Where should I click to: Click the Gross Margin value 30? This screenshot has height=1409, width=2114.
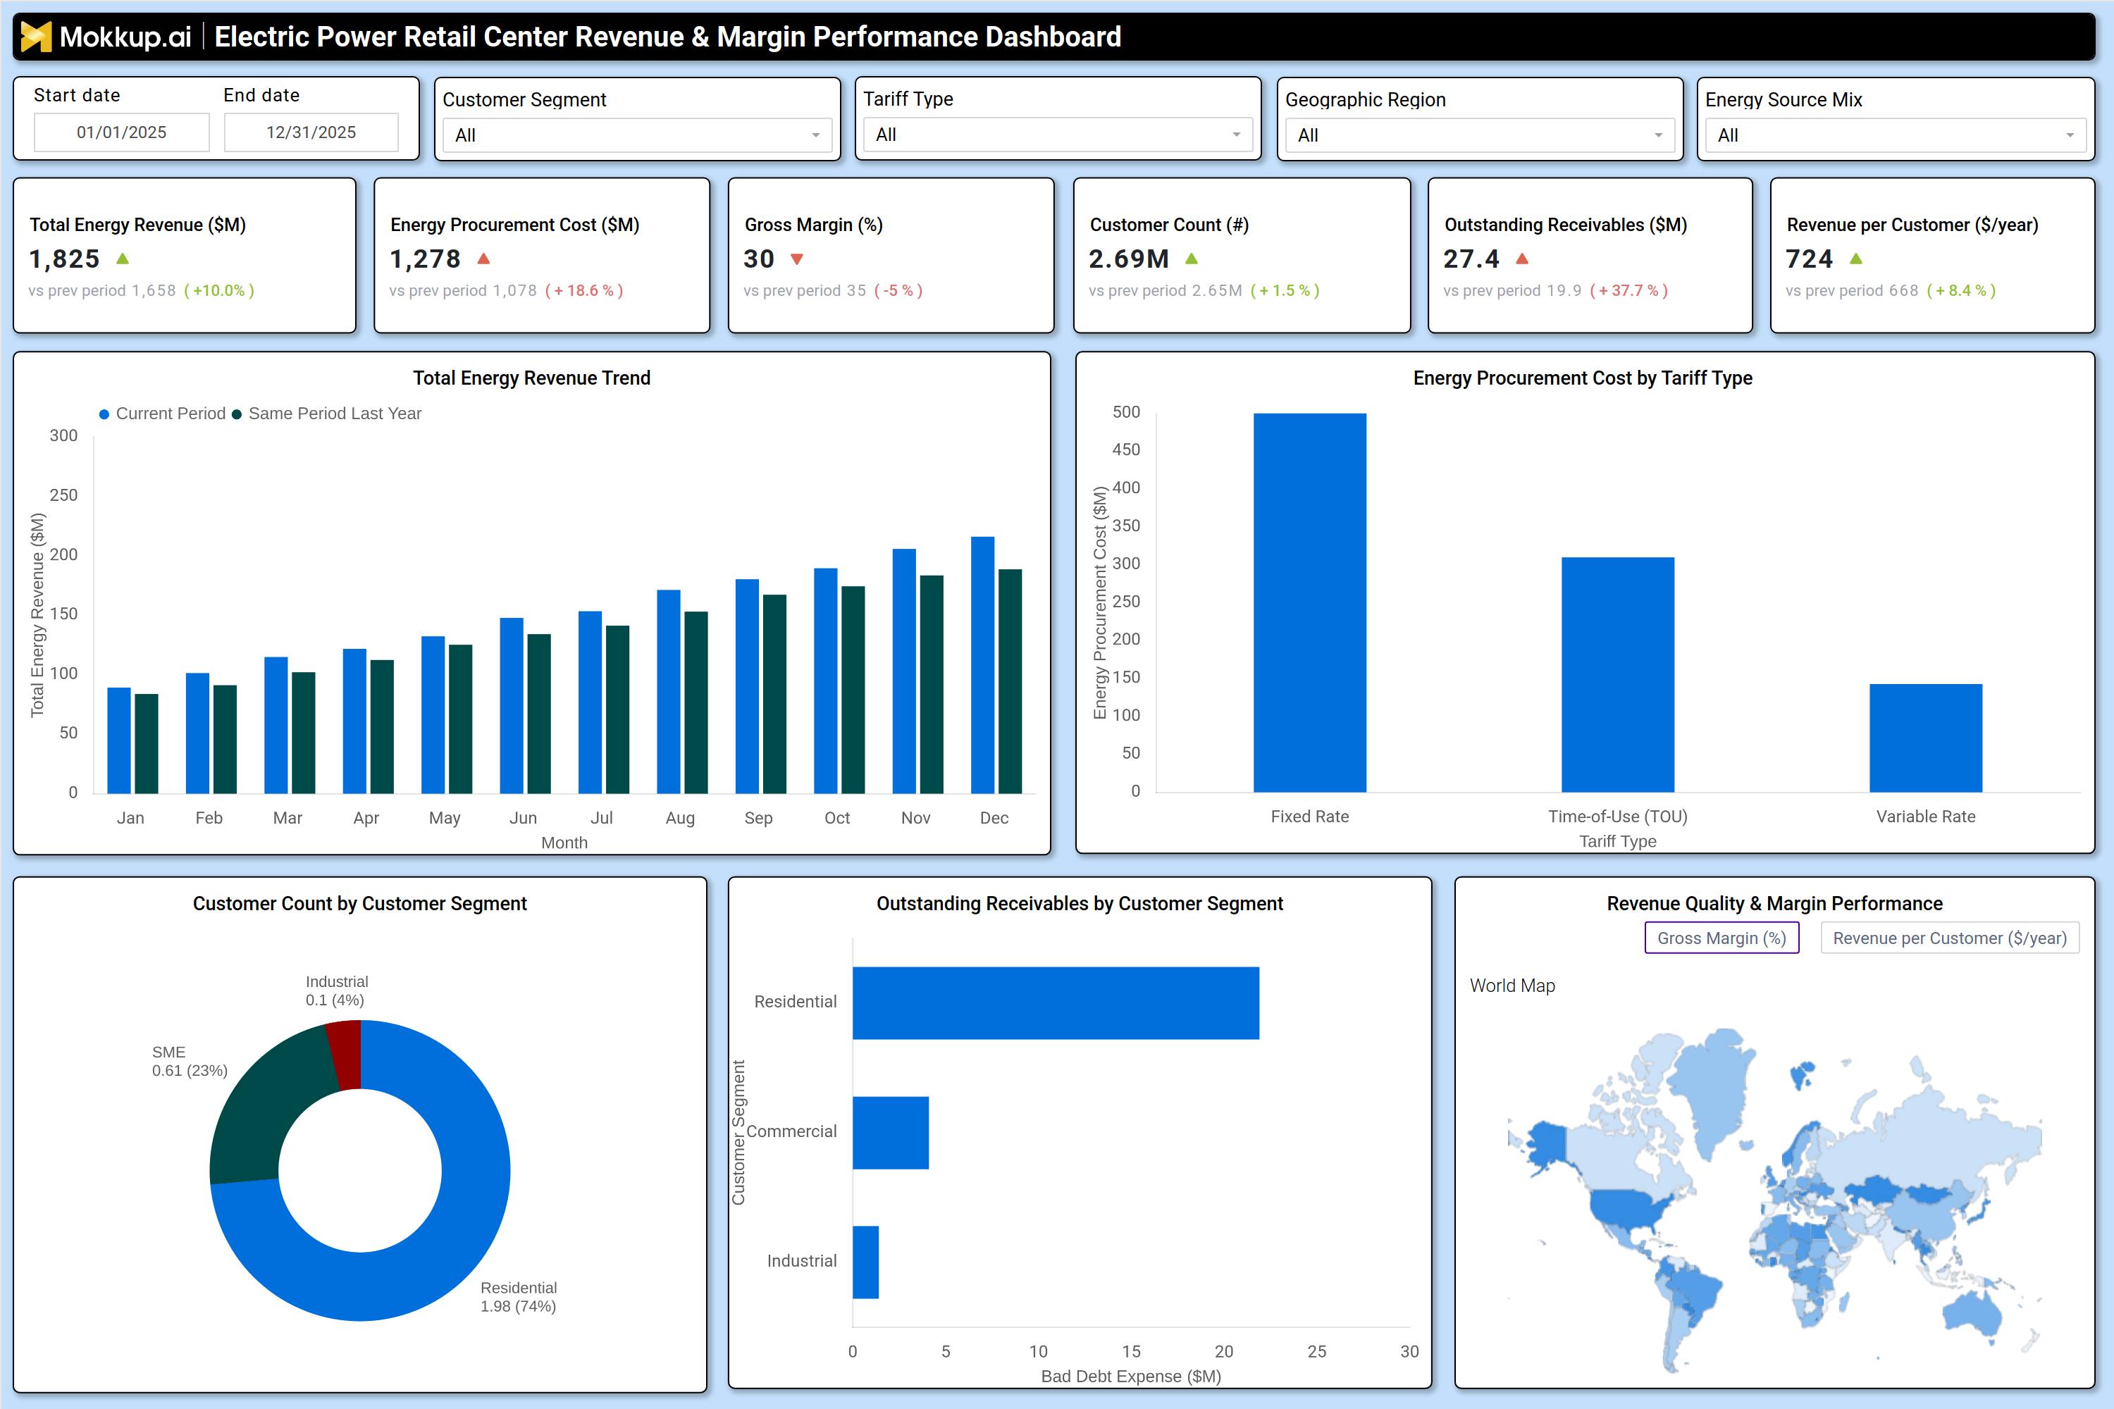click(x=759, y=259)
